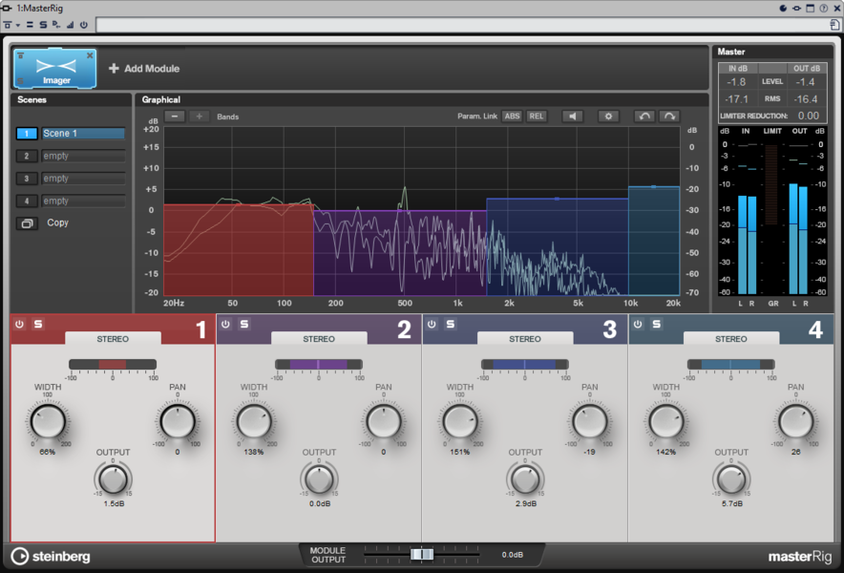Open the help question mark icon
The image size is (844, 573).
tap(824, 8)
